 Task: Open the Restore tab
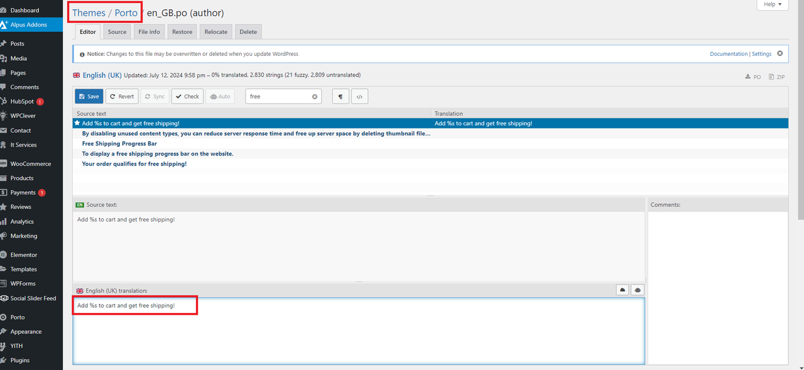[182, 32]
